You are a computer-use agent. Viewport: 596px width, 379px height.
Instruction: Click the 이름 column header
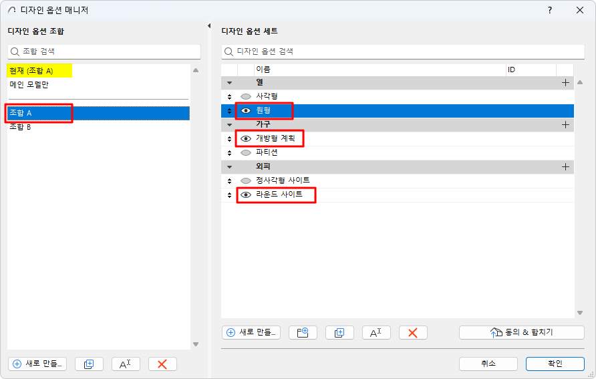(380, 70)
